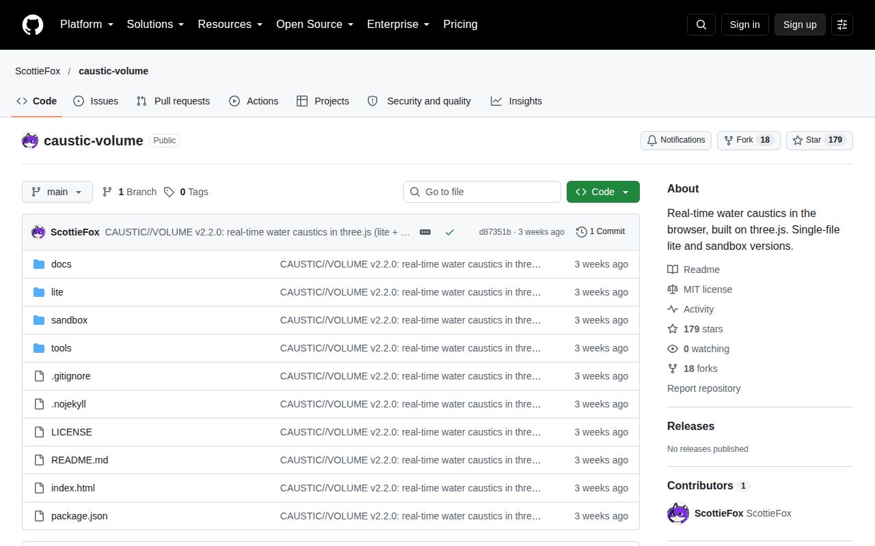The image size is (875, 546).
Task: Click the ScottieFox commit author avatar
Action: 38,232
